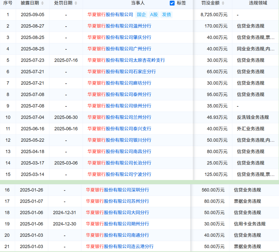Open the 长治分行 party link
This screenshot has height=252, width=279.
click(119, 163)
